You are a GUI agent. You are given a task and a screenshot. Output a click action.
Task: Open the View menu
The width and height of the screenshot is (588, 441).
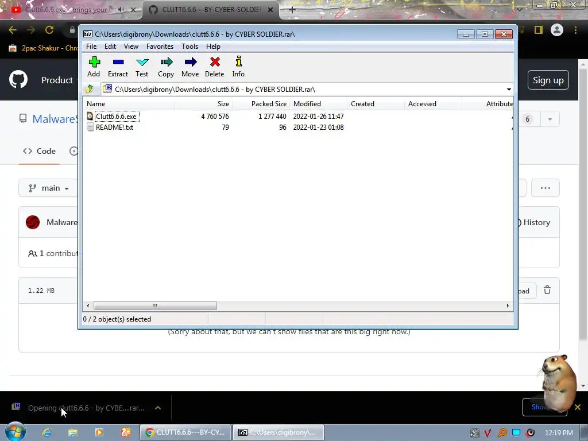131,47
